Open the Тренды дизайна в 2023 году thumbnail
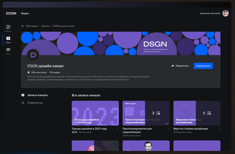Screen dimensions: 235x154 point(95,113)
